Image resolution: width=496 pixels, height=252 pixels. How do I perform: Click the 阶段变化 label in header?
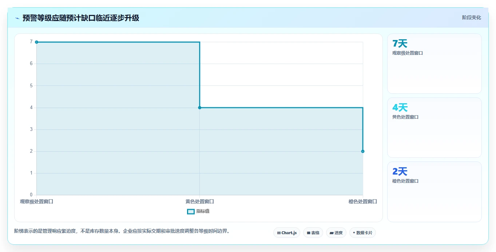tap(472, 17)
